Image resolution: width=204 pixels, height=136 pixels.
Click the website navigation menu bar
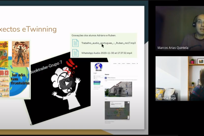[126, 64]
